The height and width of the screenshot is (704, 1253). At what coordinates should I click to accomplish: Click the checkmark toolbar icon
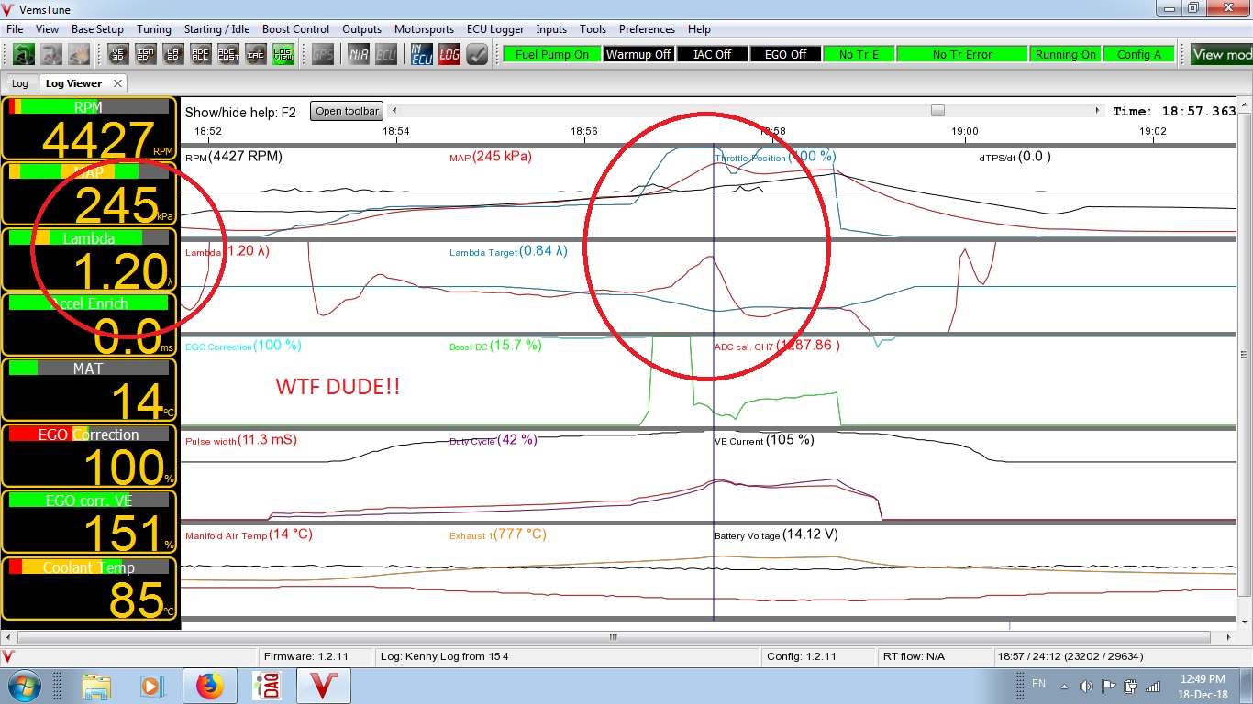(477, 54)
